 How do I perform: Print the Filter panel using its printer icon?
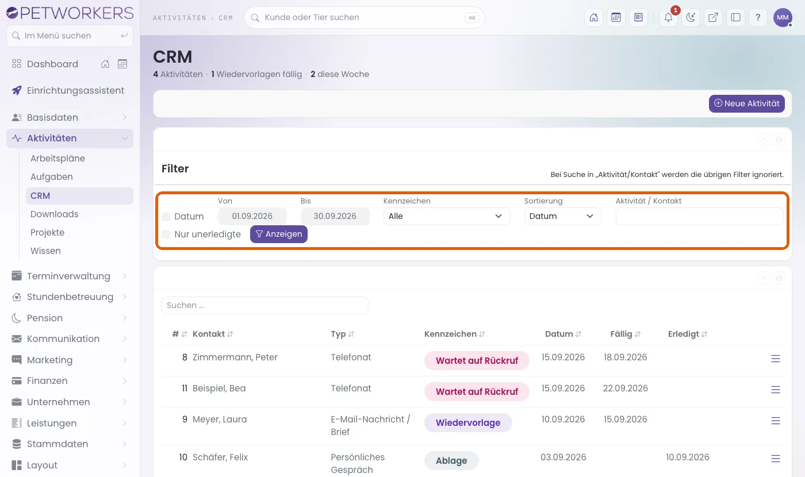(779, 140)
